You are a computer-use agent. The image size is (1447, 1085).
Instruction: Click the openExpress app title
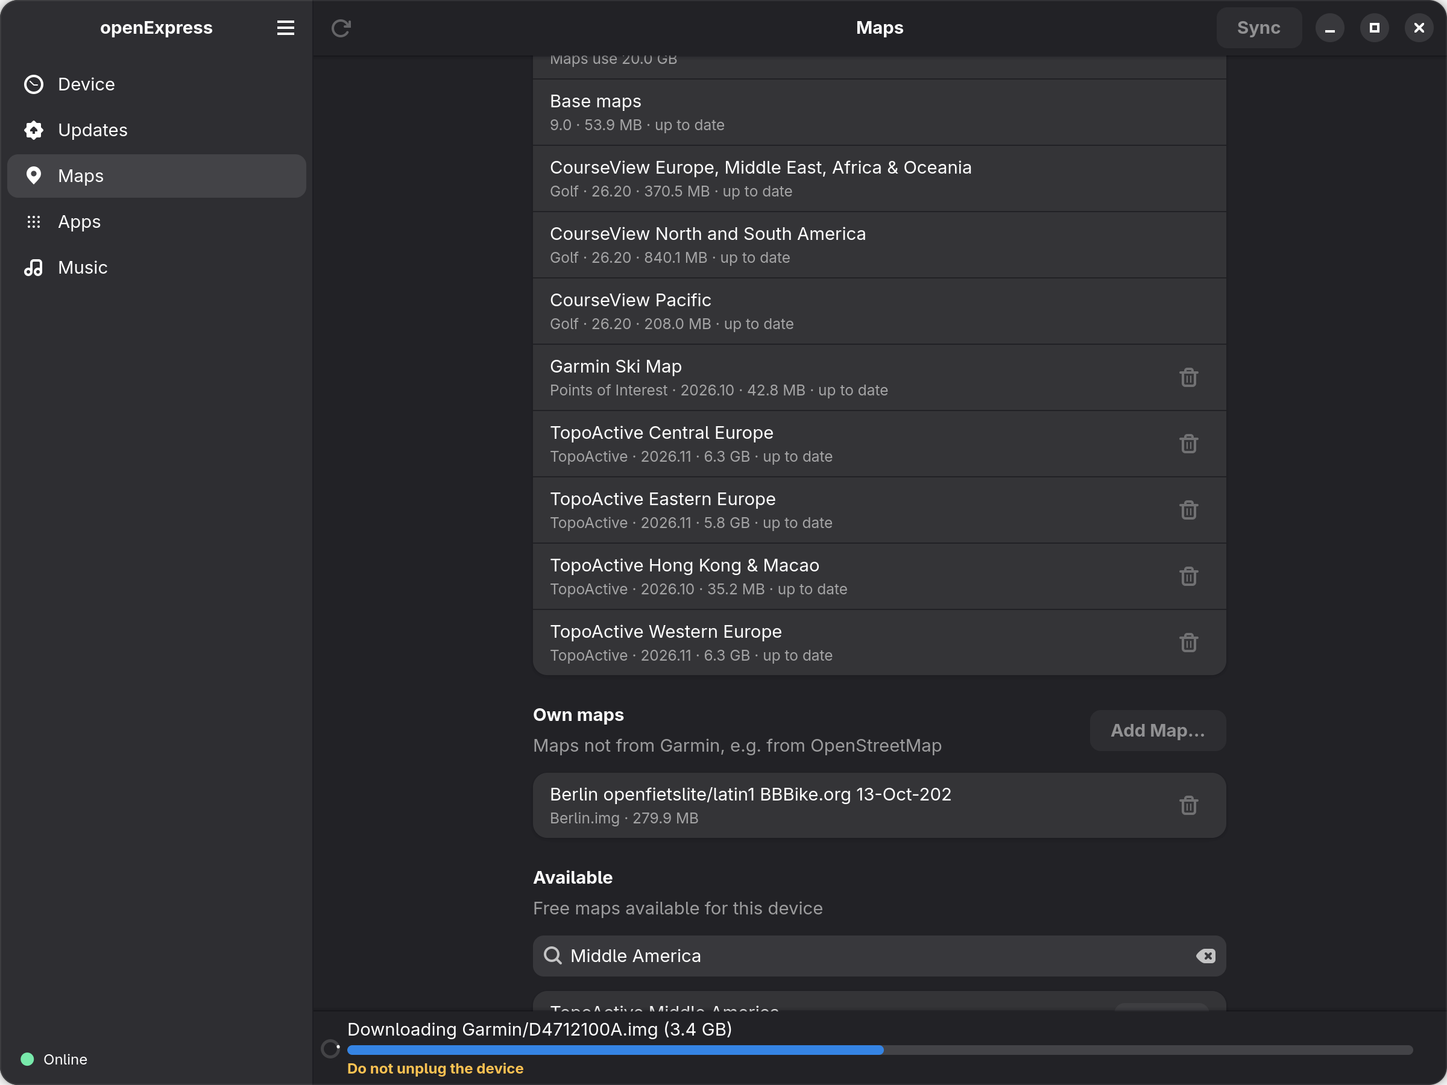[x=156, y=28]
